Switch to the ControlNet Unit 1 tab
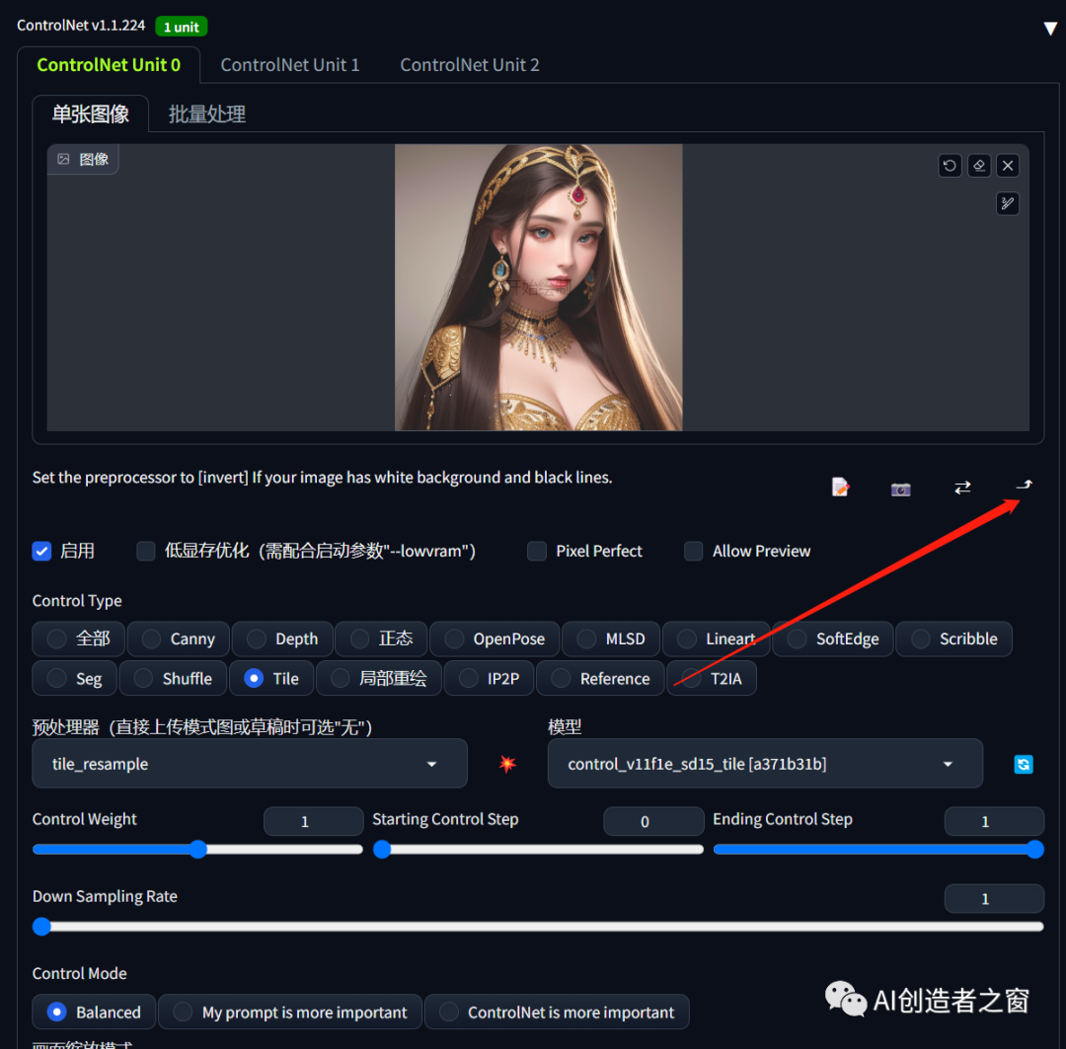1066x1049 pixels. [290, 64]
